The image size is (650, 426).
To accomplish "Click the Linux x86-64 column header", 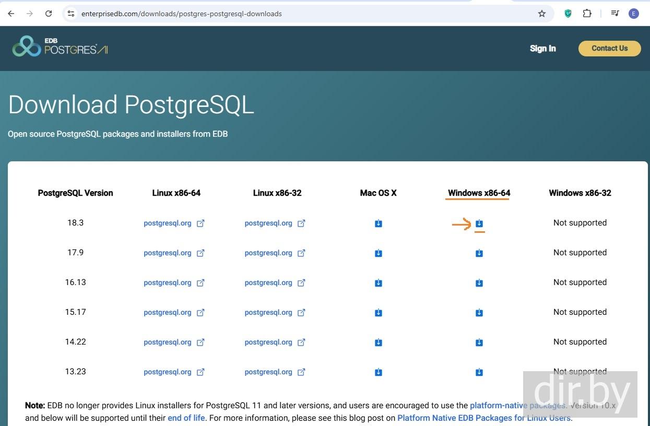I will [176, 193].
